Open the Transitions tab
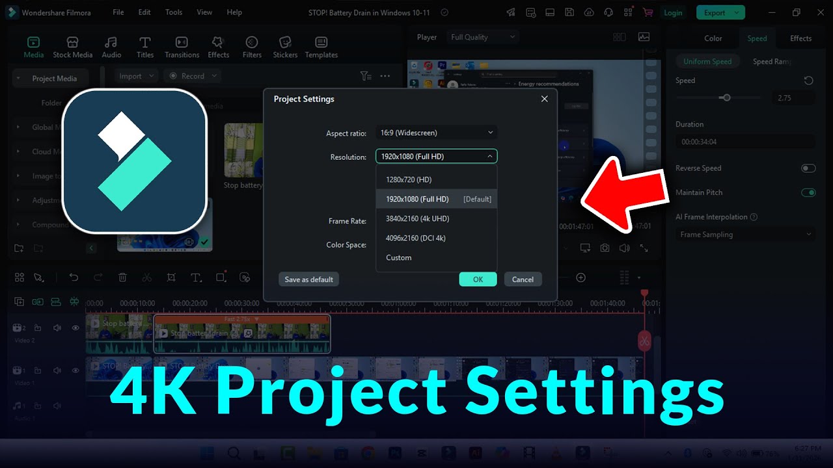The width and height of the screenshot is (833, 468). click(x=182, y=47)
